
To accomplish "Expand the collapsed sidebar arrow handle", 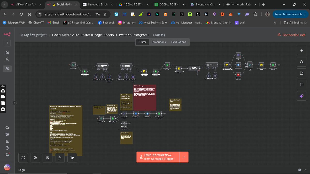I will coord(15,103).
